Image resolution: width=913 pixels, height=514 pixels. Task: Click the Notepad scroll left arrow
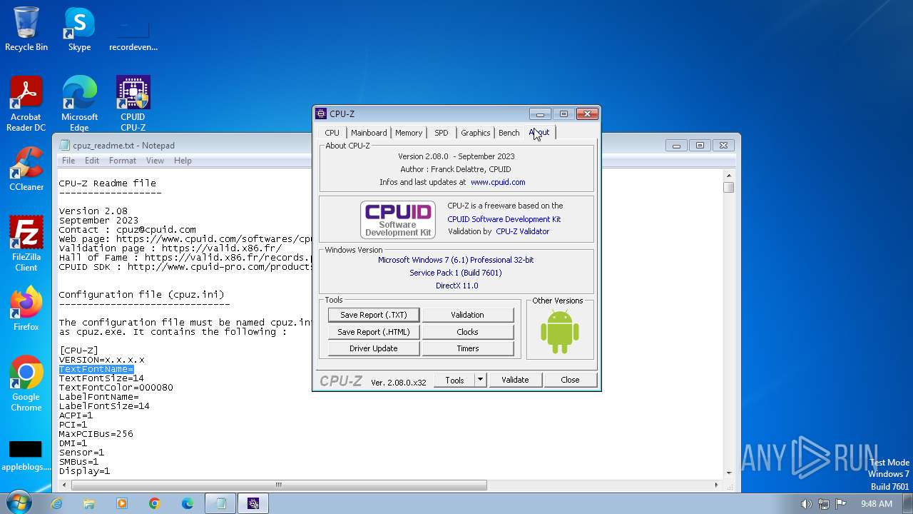coord(64,485)
